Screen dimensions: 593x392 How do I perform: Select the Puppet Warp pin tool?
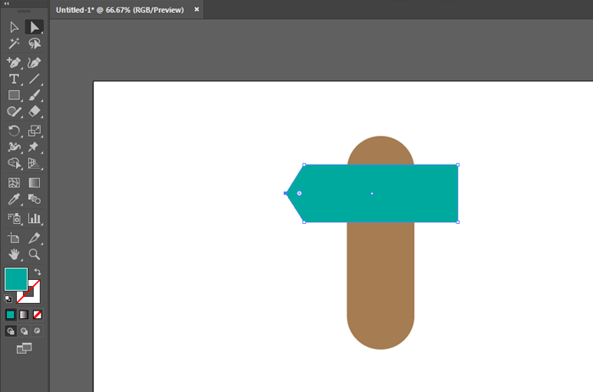35,147
